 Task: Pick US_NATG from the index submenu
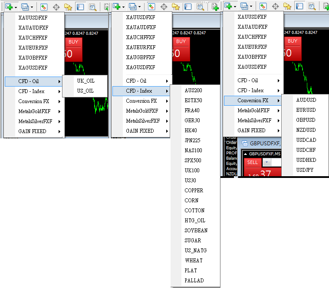click(x=196, y=250)
